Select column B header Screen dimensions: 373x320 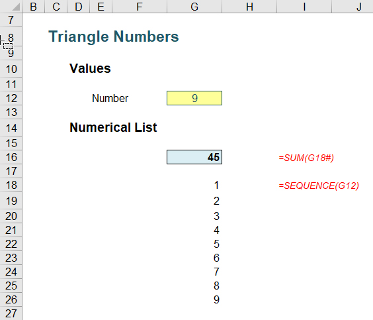pyautogui.click(x=34, y=7)
